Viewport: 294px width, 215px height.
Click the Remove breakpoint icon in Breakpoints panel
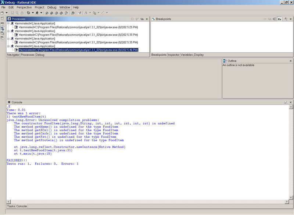click(265, 19)
